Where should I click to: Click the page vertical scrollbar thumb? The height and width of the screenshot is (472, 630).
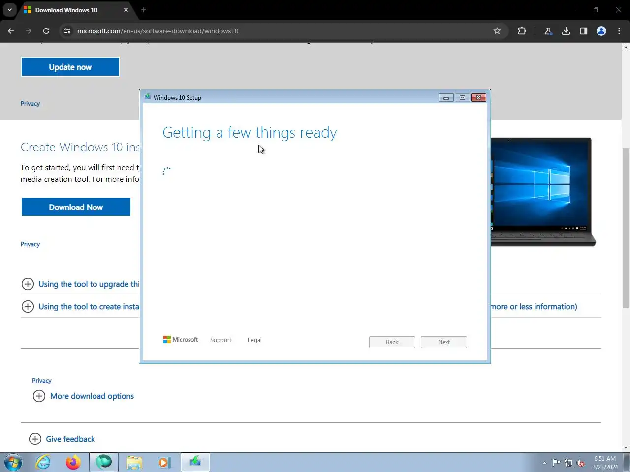(x=626, y=229)
